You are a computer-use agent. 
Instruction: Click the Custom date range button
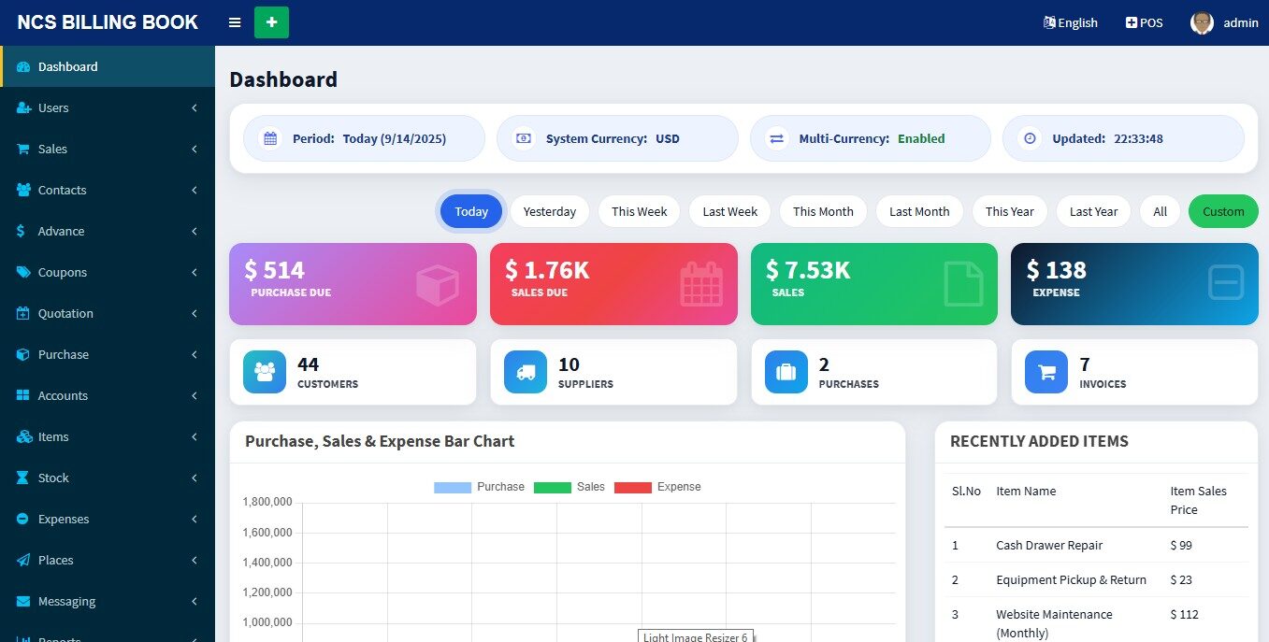[1222, 211]
